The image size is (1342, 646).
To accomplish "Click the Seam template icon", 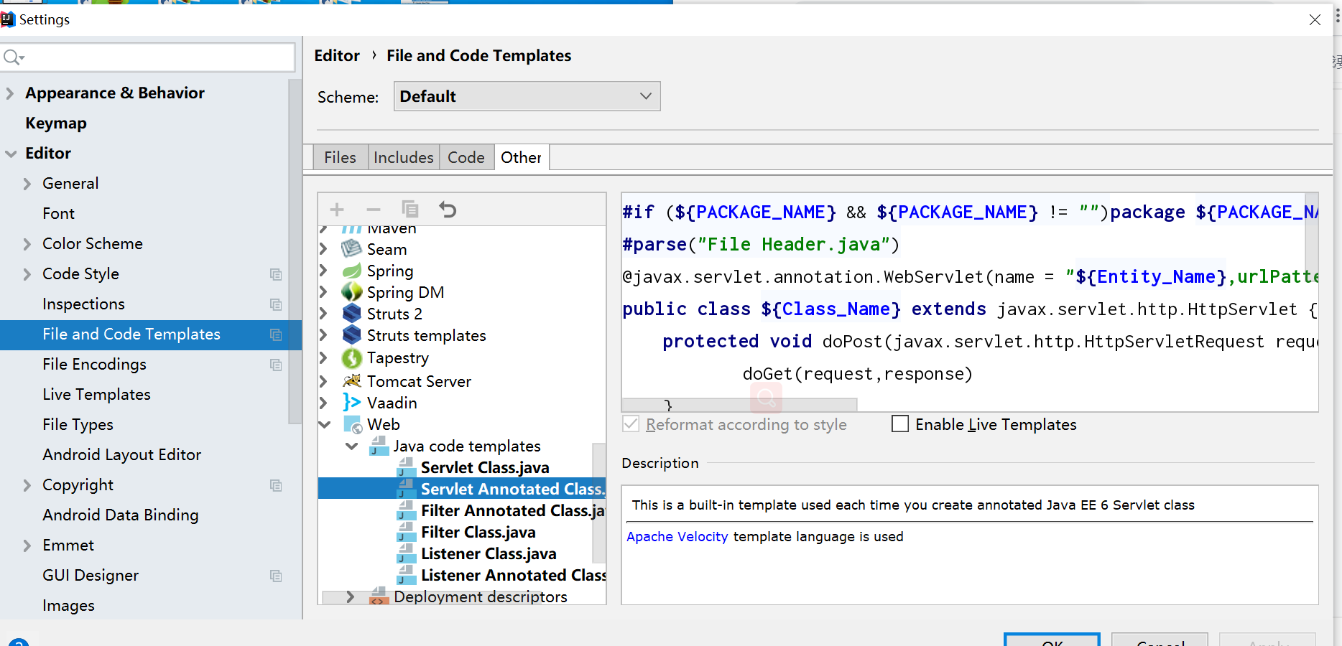I will click(351, 249).
